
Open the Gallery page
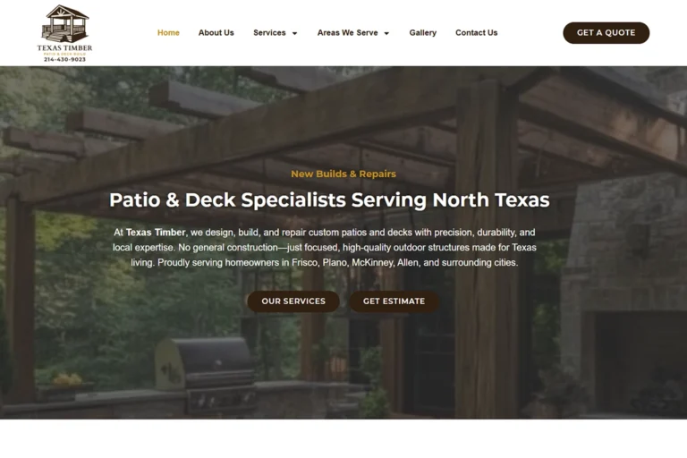point(423,33)
